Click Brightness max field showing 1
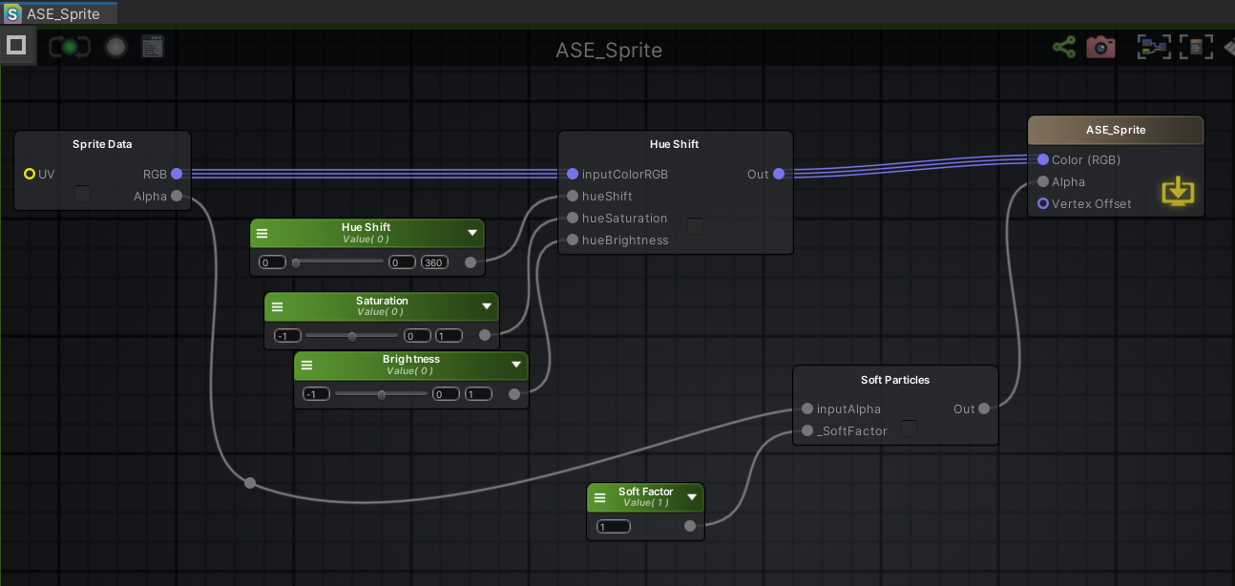This screenshot has height=586, width=1235. tap(479, 394)
